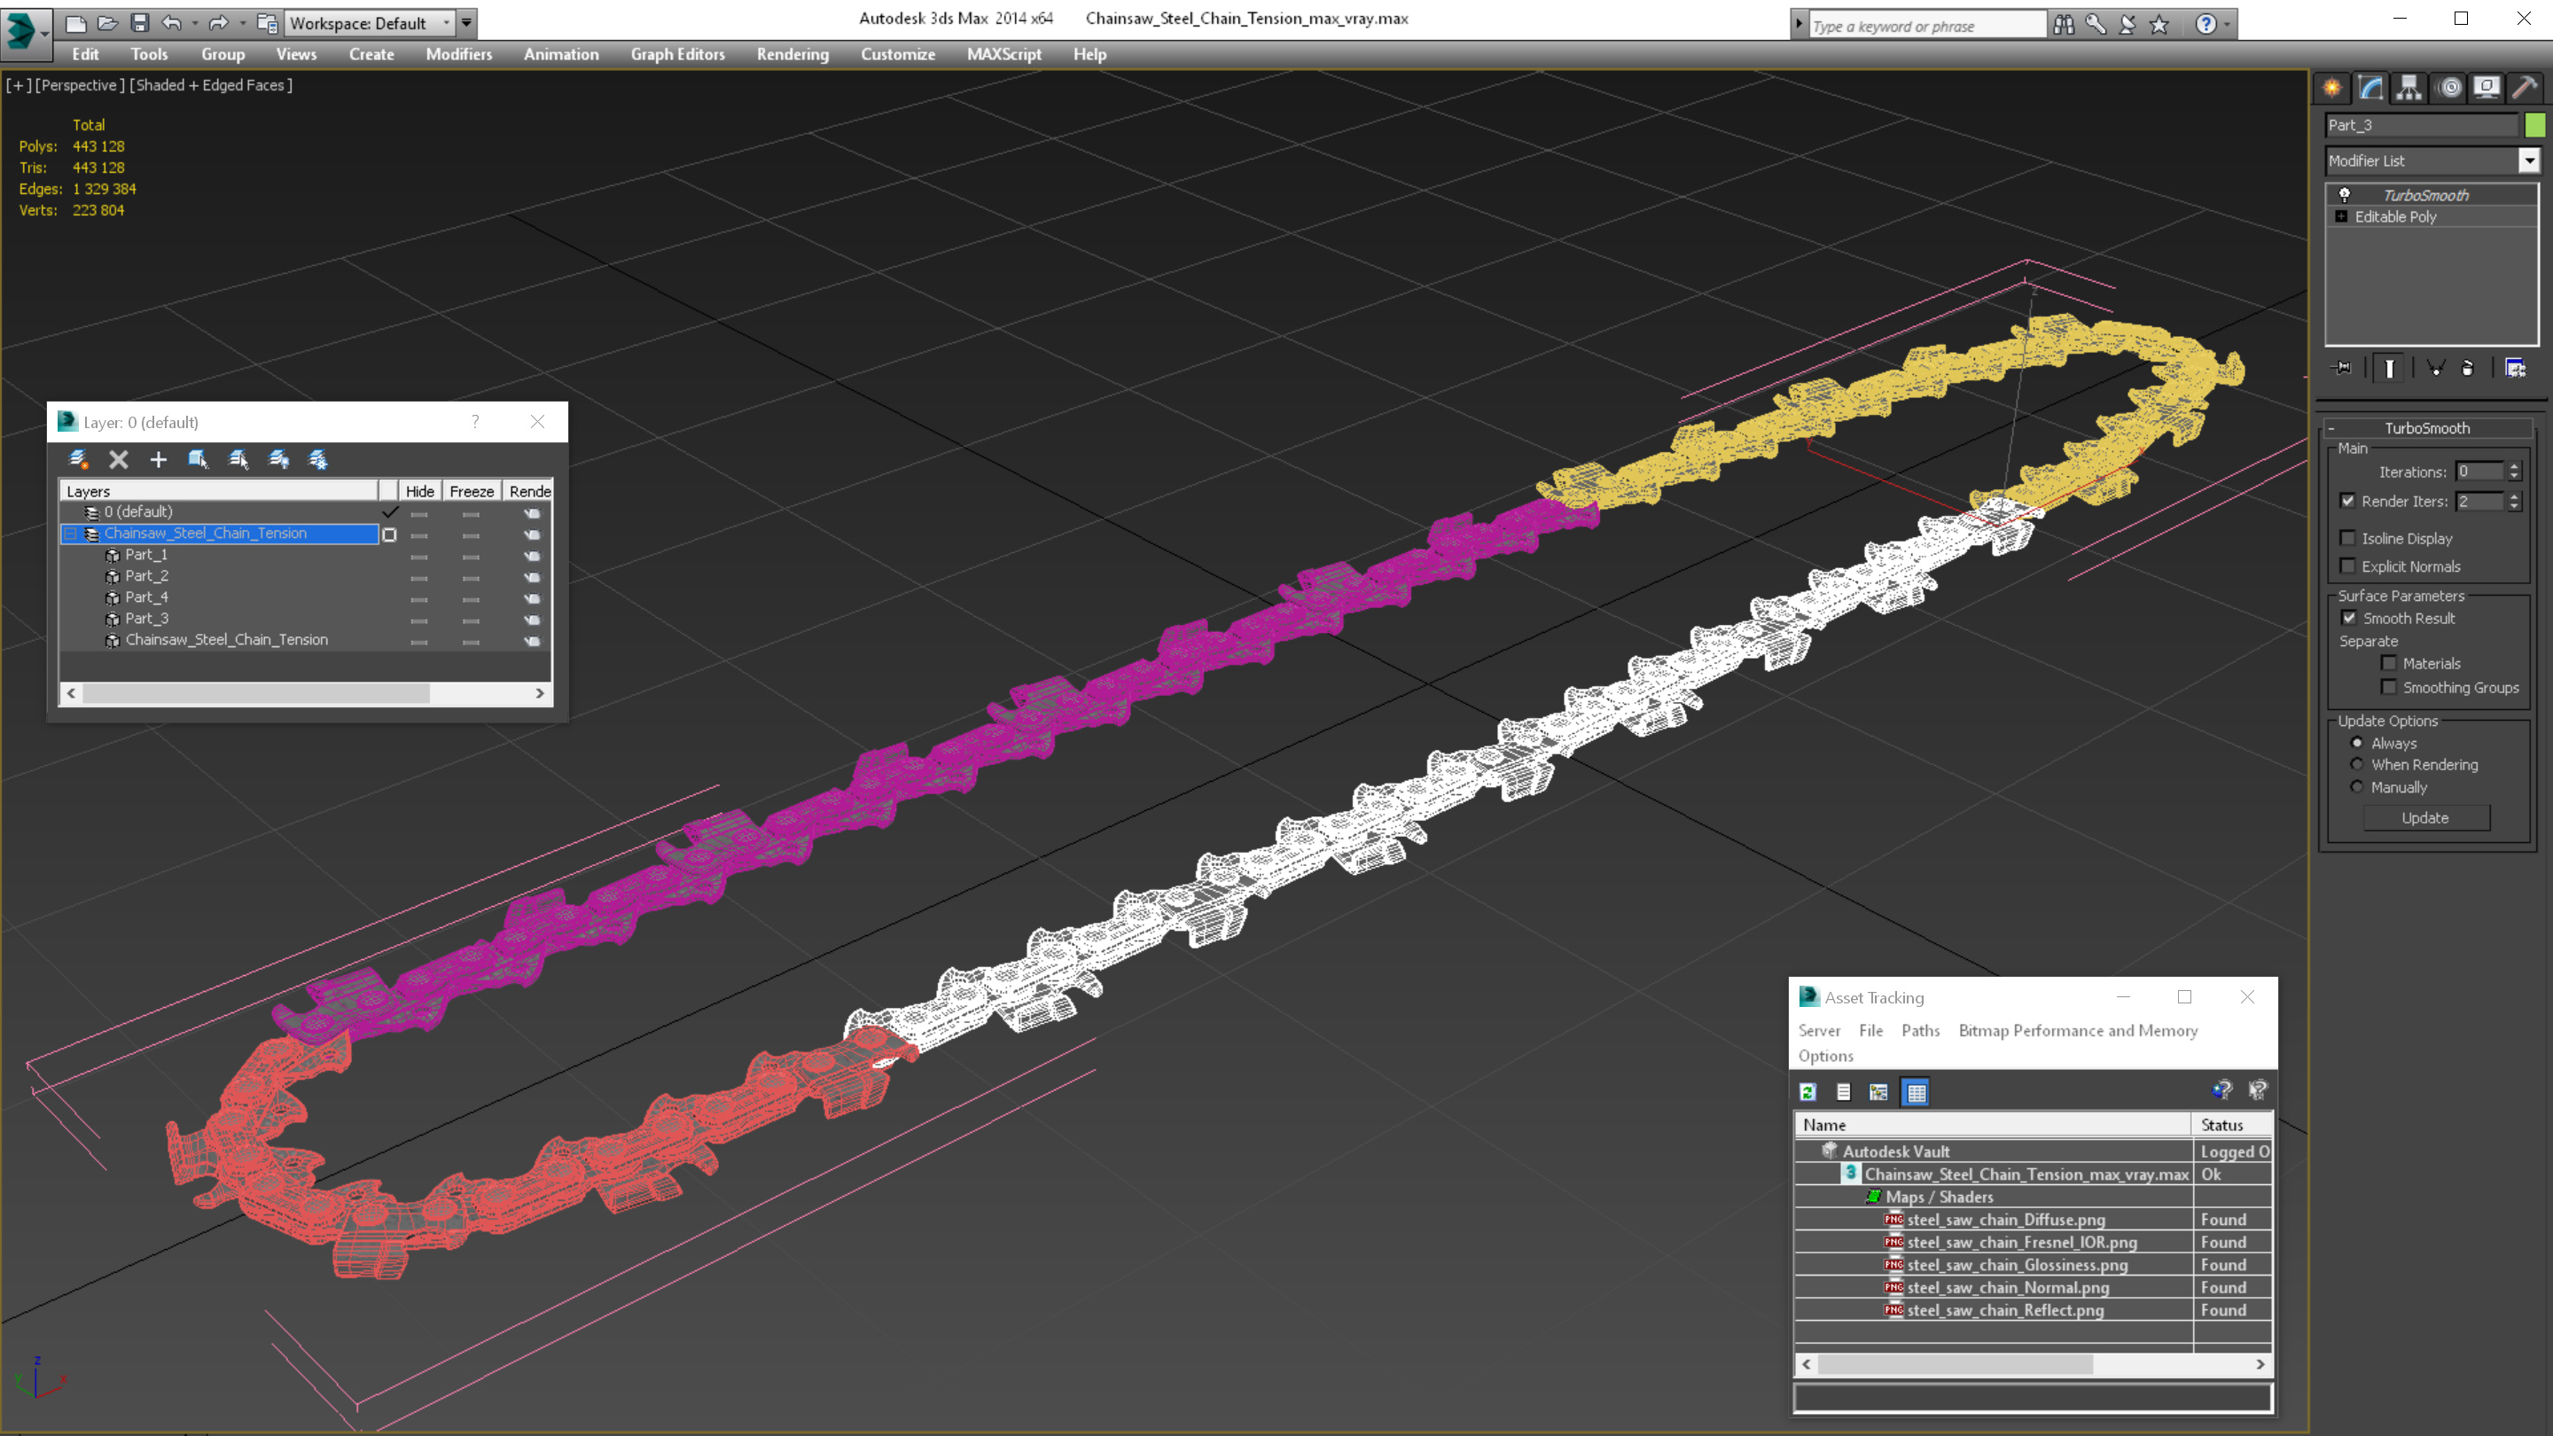Click the Shaded + Edged Faces viewport label
This screenshot has width=2553, height=1436.
[x=211, y=85]
